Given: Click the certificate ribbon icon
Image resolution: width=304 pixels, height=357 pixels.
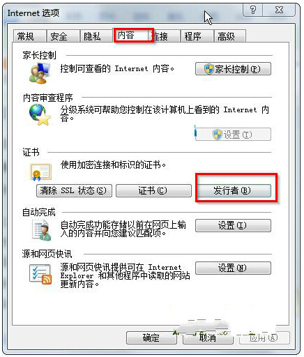Looking at the screenshot, I should (x=40, y=172).
